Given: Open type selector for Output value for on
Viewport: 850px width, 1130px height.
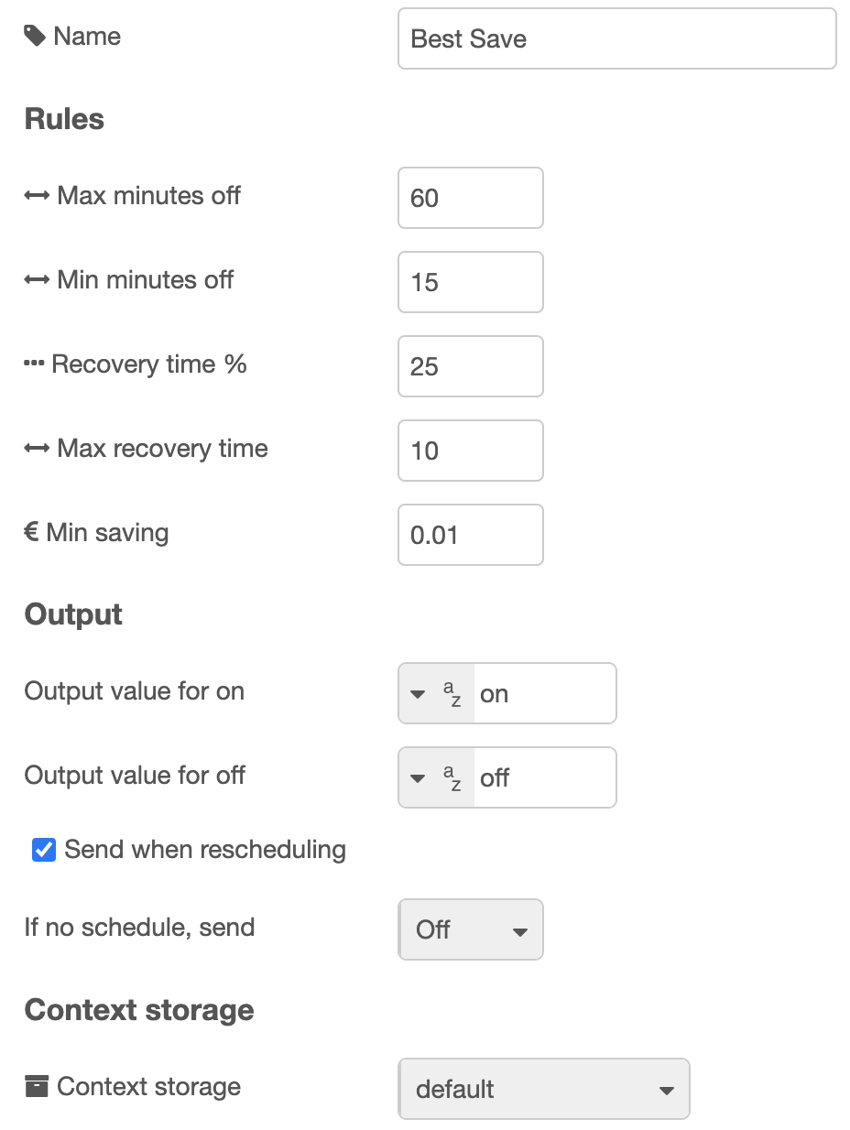Looking at the screenshot, I should click(419, 693).
